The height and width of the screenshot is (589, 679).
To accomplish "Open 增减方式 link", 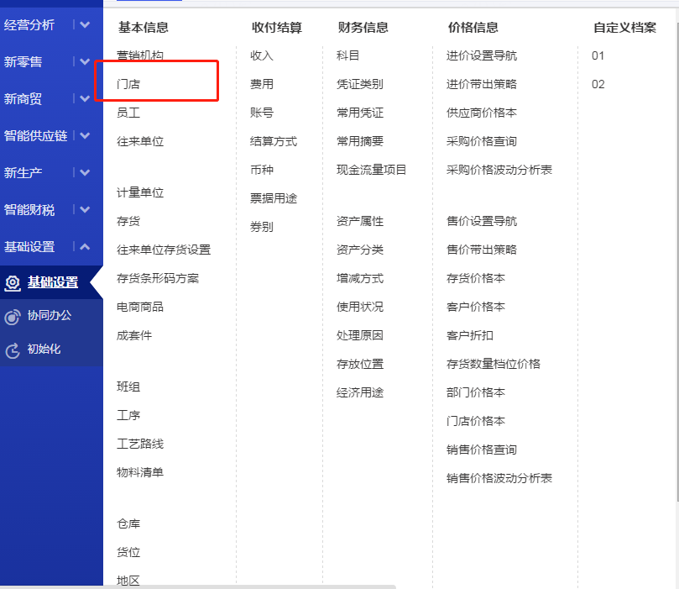I will tap(360, 278).
